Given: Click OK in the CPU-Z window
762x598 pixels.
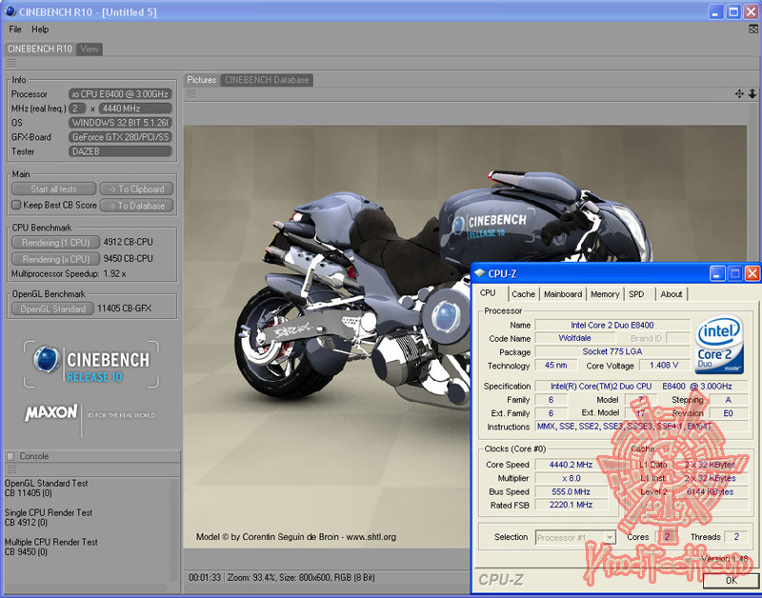Looking at the screenshot, I should point(731,579).
